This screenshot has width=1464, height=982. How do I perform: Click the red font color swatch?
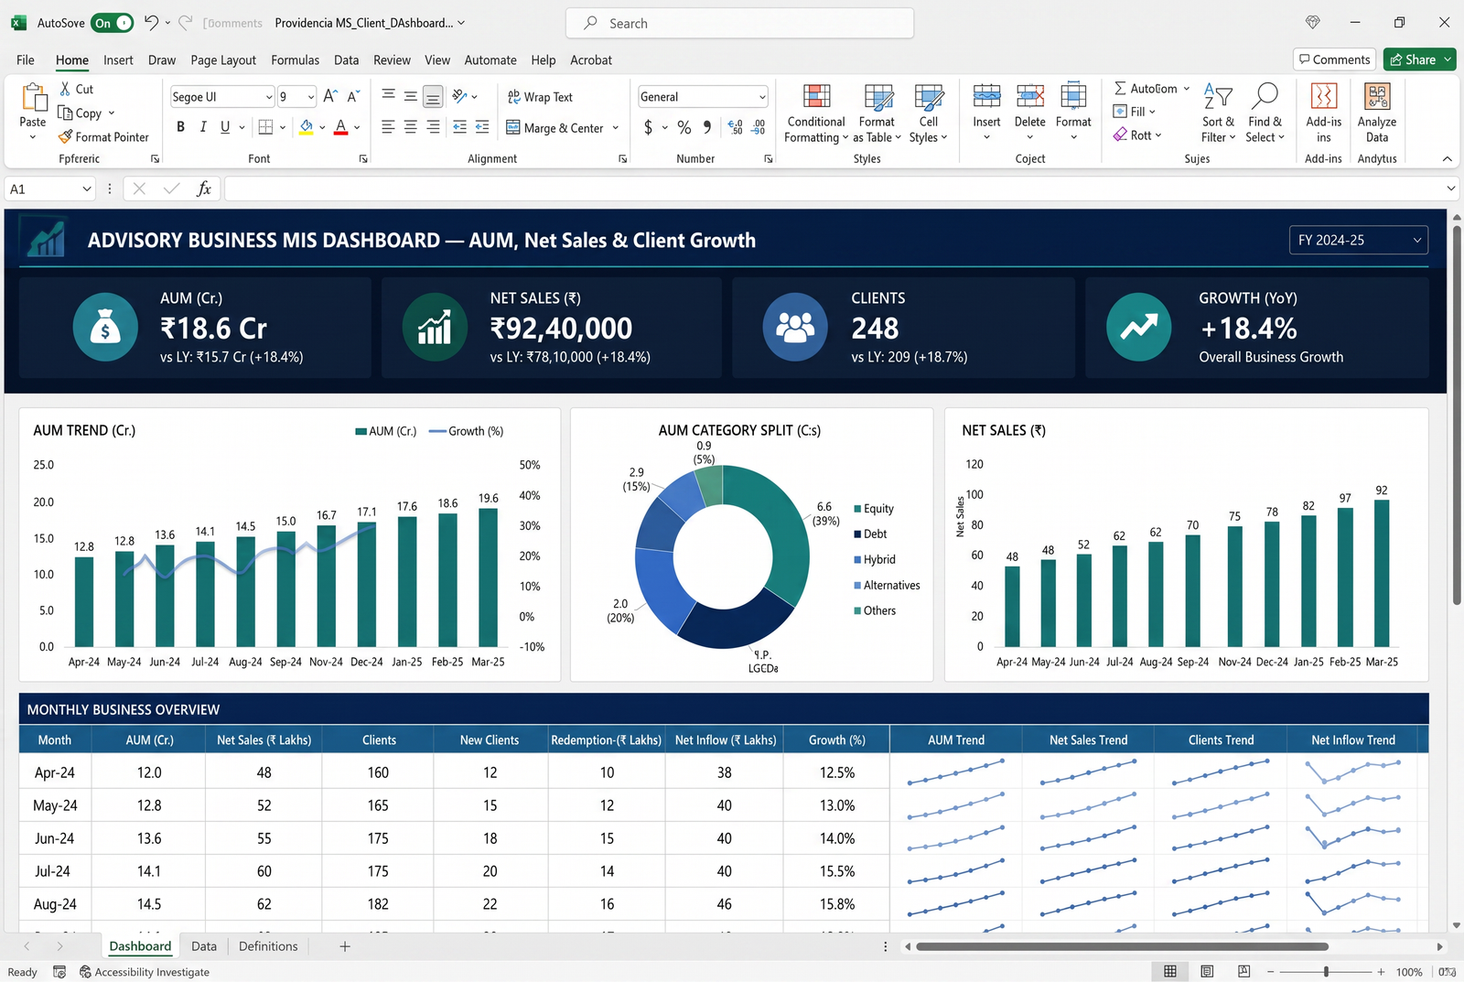[340, 127]
